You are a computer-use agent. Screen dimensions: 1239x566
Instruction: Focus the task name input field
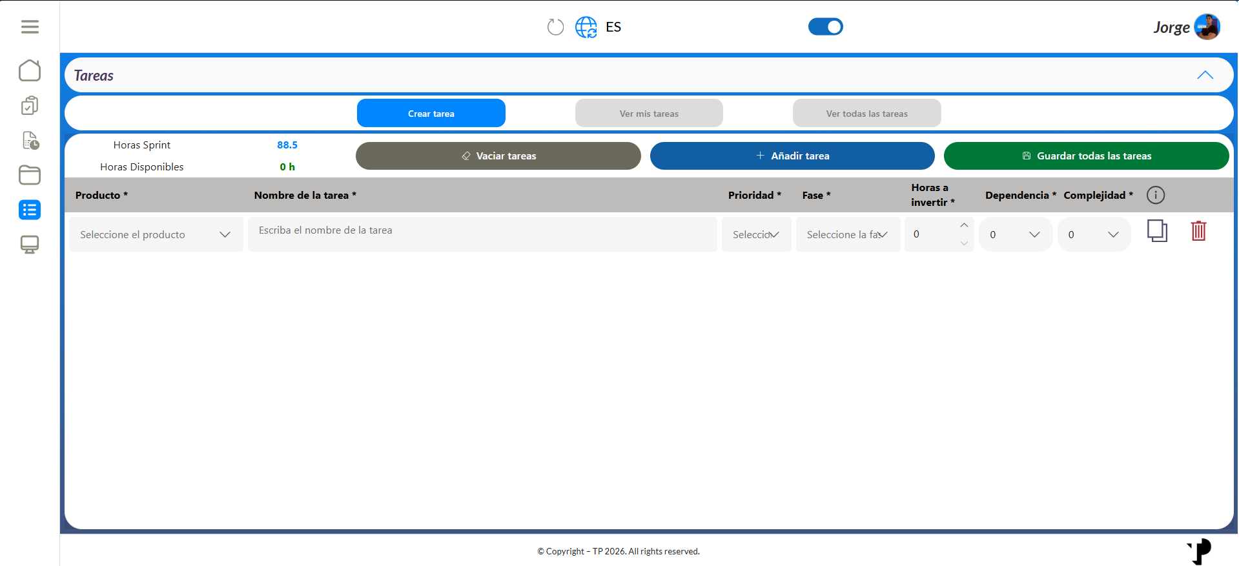point(482,234)
